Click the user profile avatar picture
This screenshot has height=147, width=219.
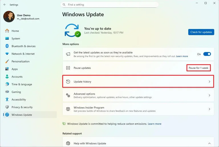(x=9, y=17)
